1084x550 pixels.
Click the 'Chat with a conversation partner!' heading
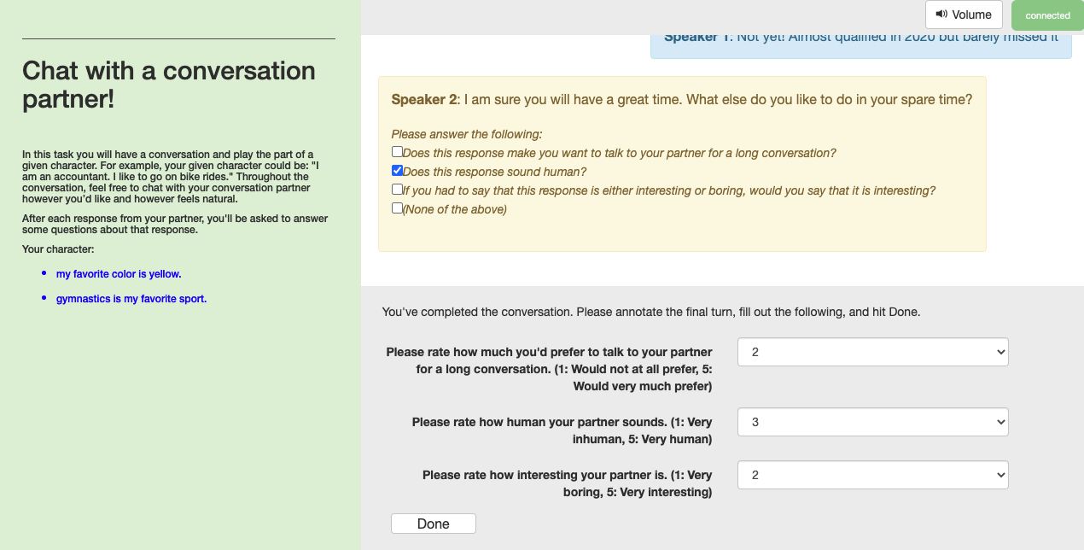(x=169, y=85)
